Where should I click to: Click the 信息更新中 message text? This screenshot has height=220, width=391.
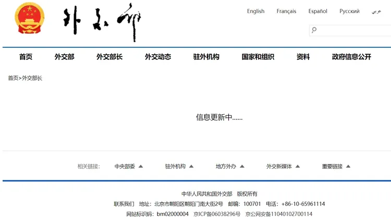coord(219,117)
